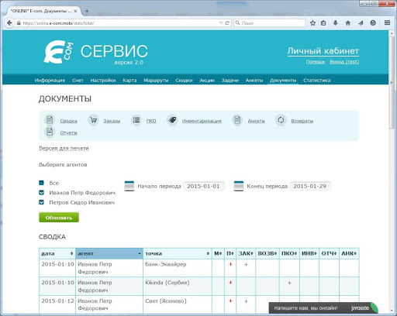Image resolution: width=397 pixels, height=316 pixels.
Task: Open calendar icon for Конец периода
Action: (x=239, y=186)
